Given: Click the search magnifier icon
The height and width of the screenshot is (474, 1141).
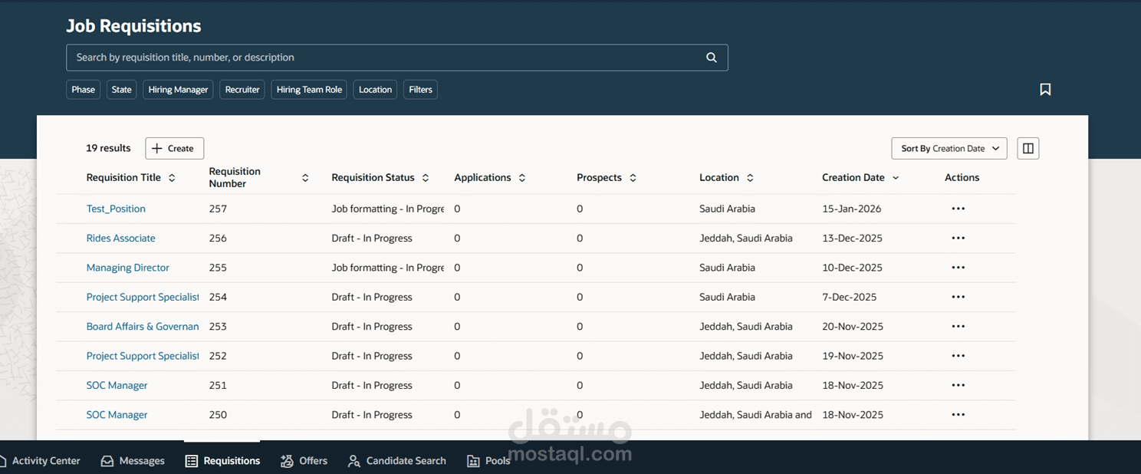Looking at the screenshot, I should point(712,58).
